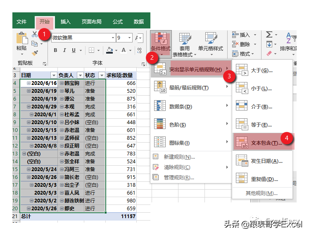The height and width of the screenshot is (235, 309).
Task: Collapse the 2020/6/16 date group
Action: (x=29, y=83)
